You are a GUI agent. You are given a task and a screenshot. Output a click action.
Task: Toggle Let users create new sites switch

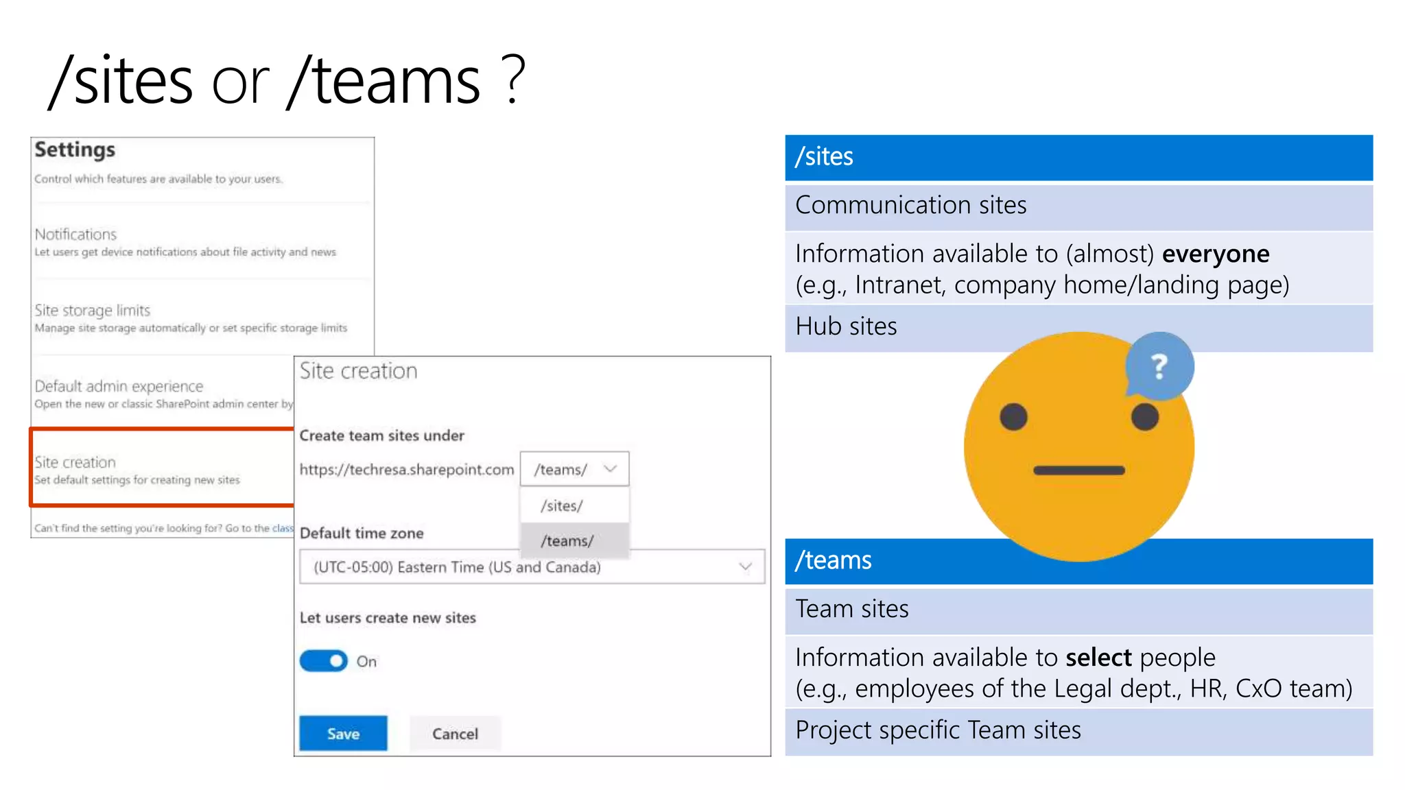324,661
